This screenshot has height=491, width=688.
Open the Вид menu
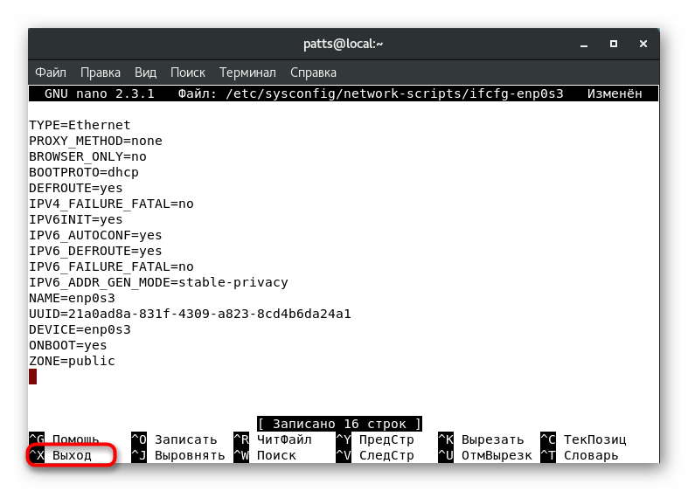145,73
